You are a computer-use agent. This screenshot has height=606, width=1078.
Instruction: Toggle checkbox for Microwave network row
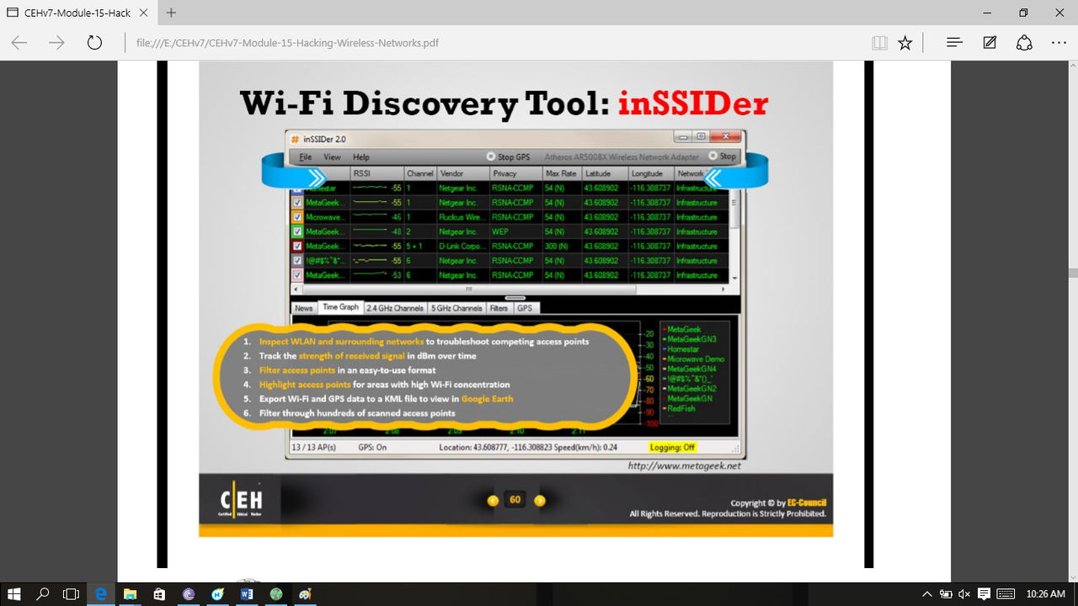point(296,217)
